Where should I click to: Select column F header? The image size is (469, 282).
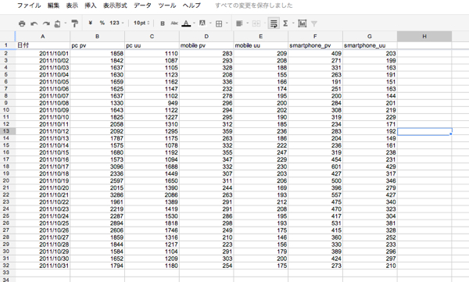[x=315, y=36]
